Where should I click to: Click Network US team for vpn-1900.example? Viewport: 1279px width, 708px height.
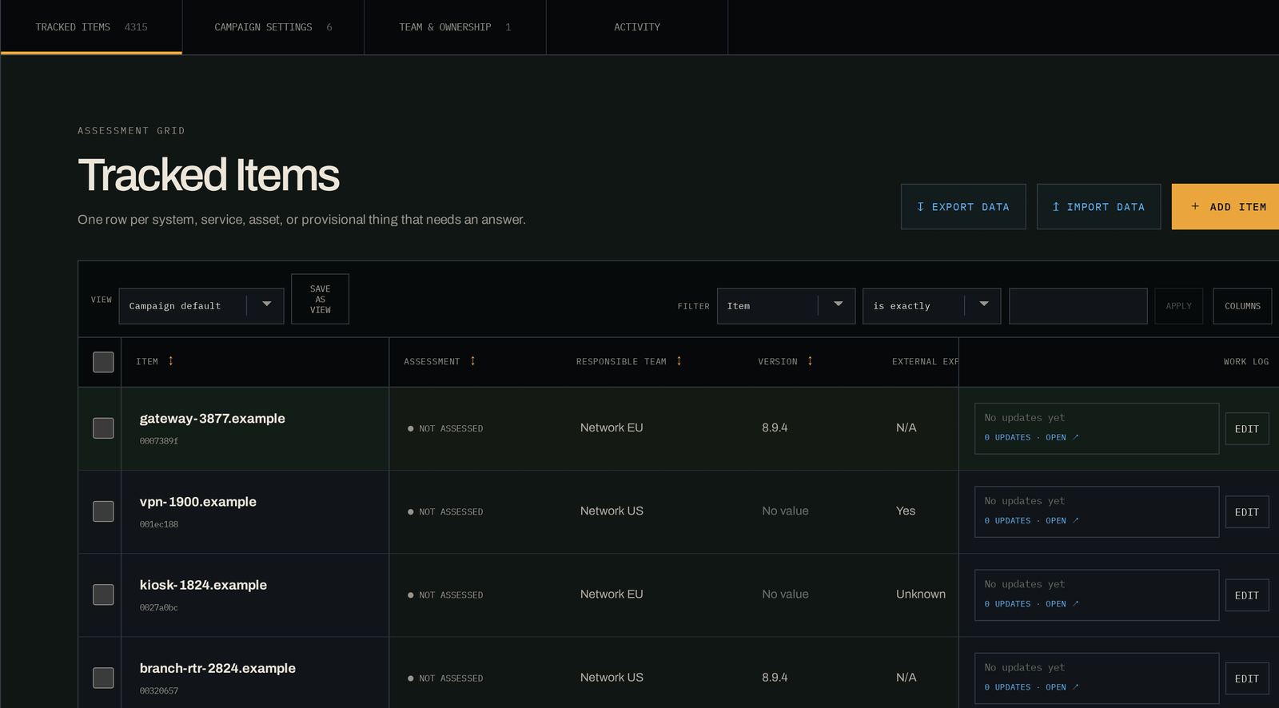[x=612, y=511]
